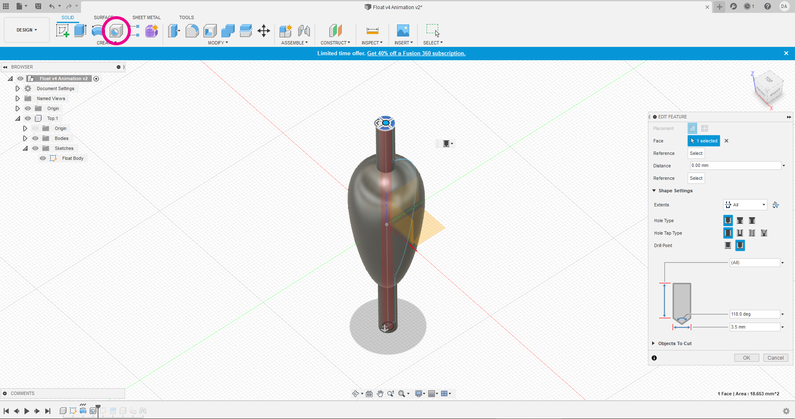Open the Tools tab

186,17
